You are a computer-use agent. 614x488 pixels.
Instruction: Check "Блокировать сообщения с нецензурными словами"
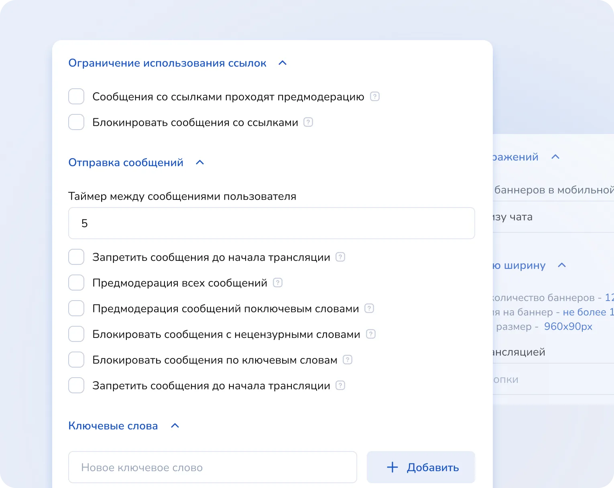click(76, 334)
